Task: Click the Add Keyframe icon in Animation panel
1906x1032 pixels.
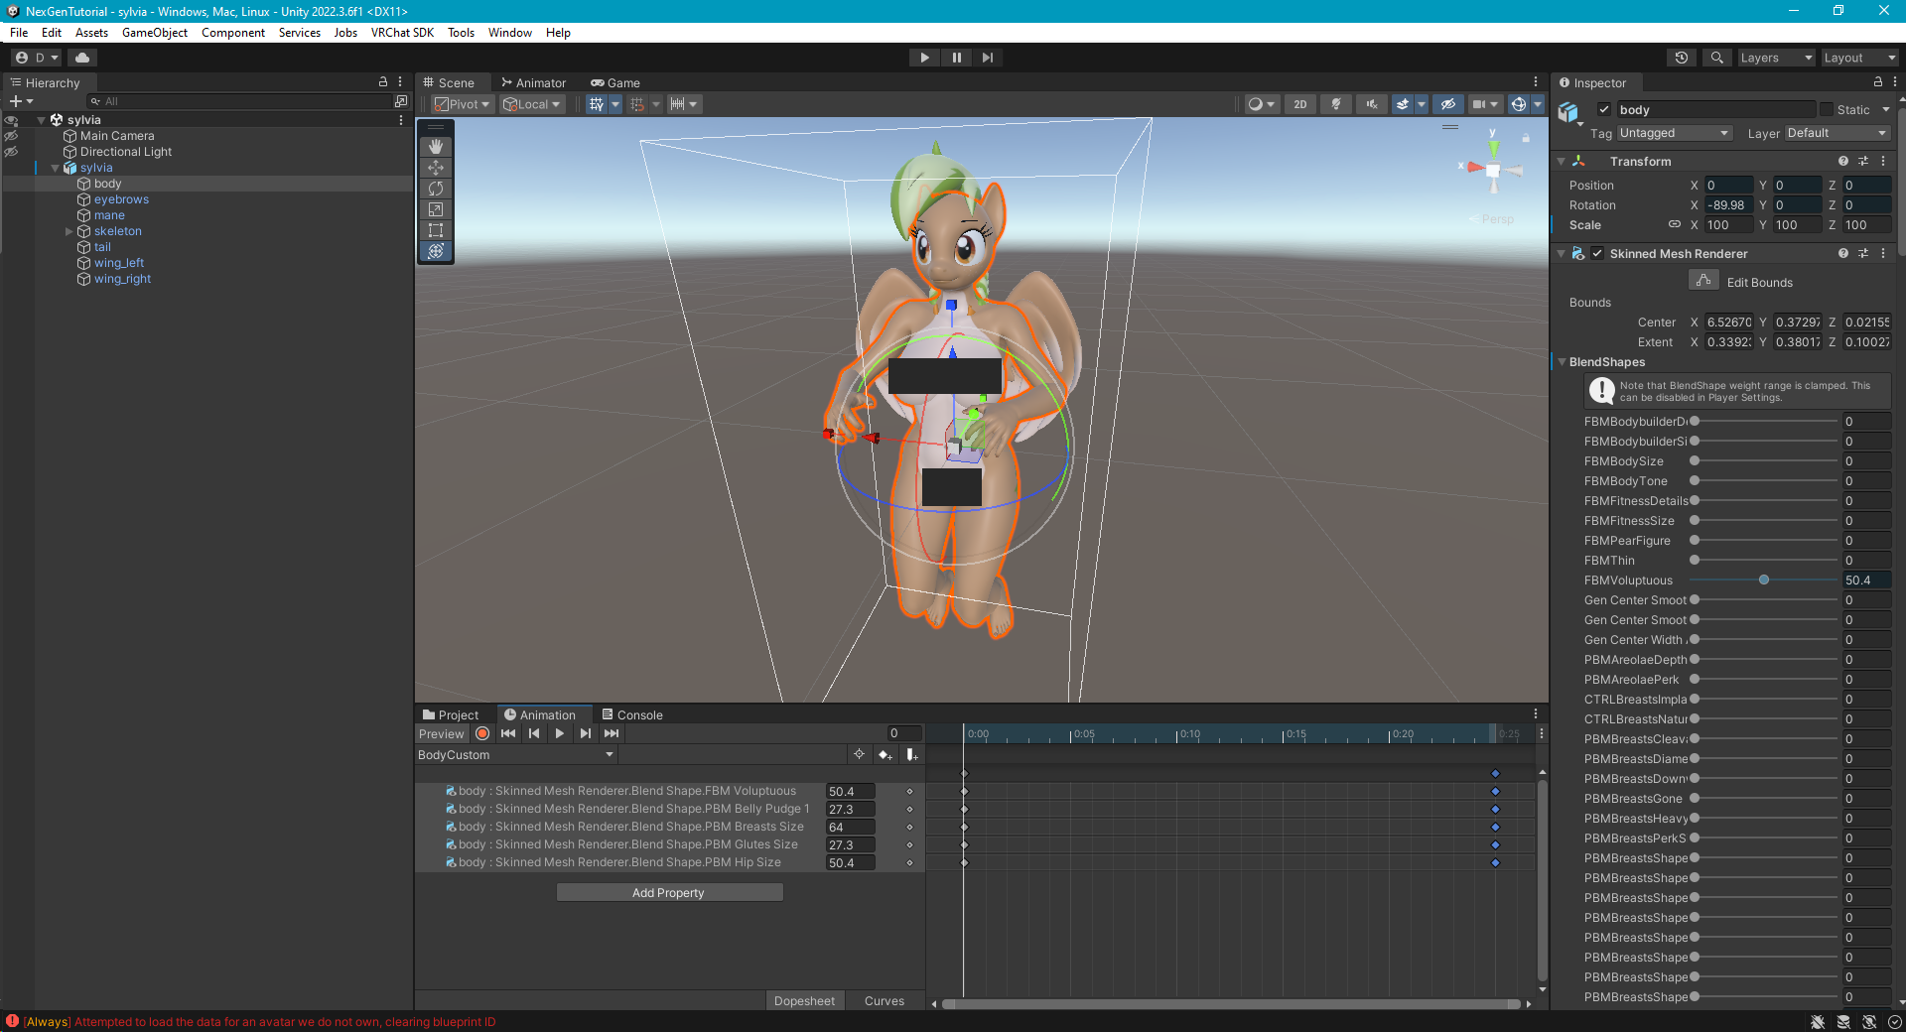Action: coord(885,755)
